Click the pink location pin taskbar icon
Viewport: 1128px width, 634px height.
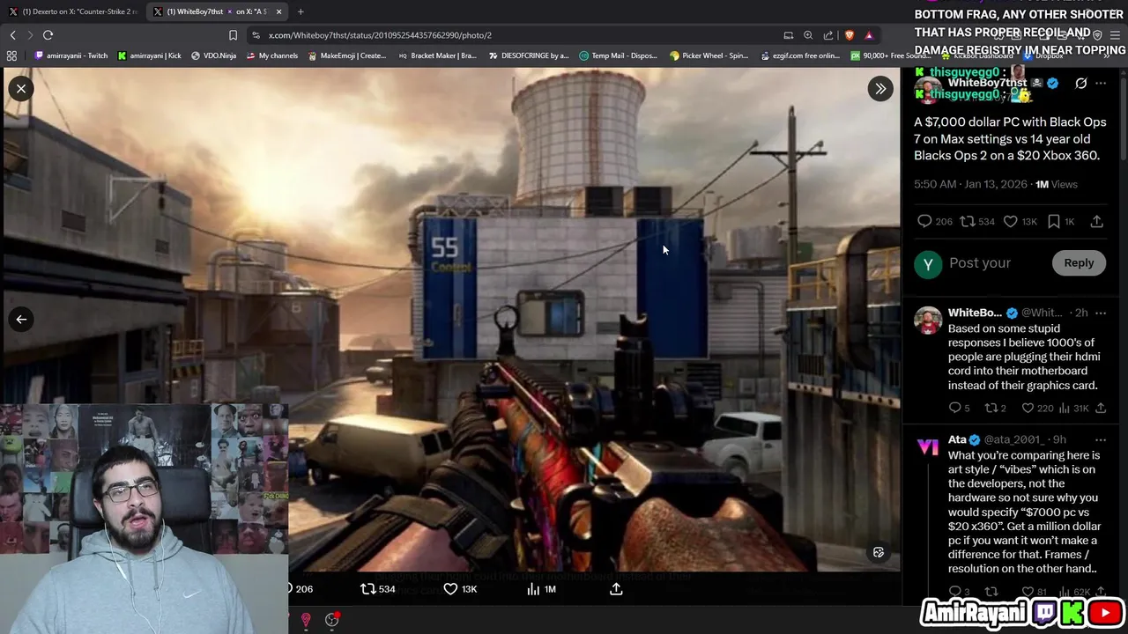306,620
